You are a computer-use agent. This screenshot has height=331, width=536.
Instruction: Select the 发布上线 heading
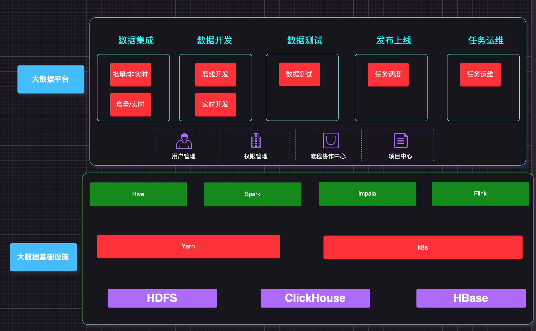(x=394, y=40)
